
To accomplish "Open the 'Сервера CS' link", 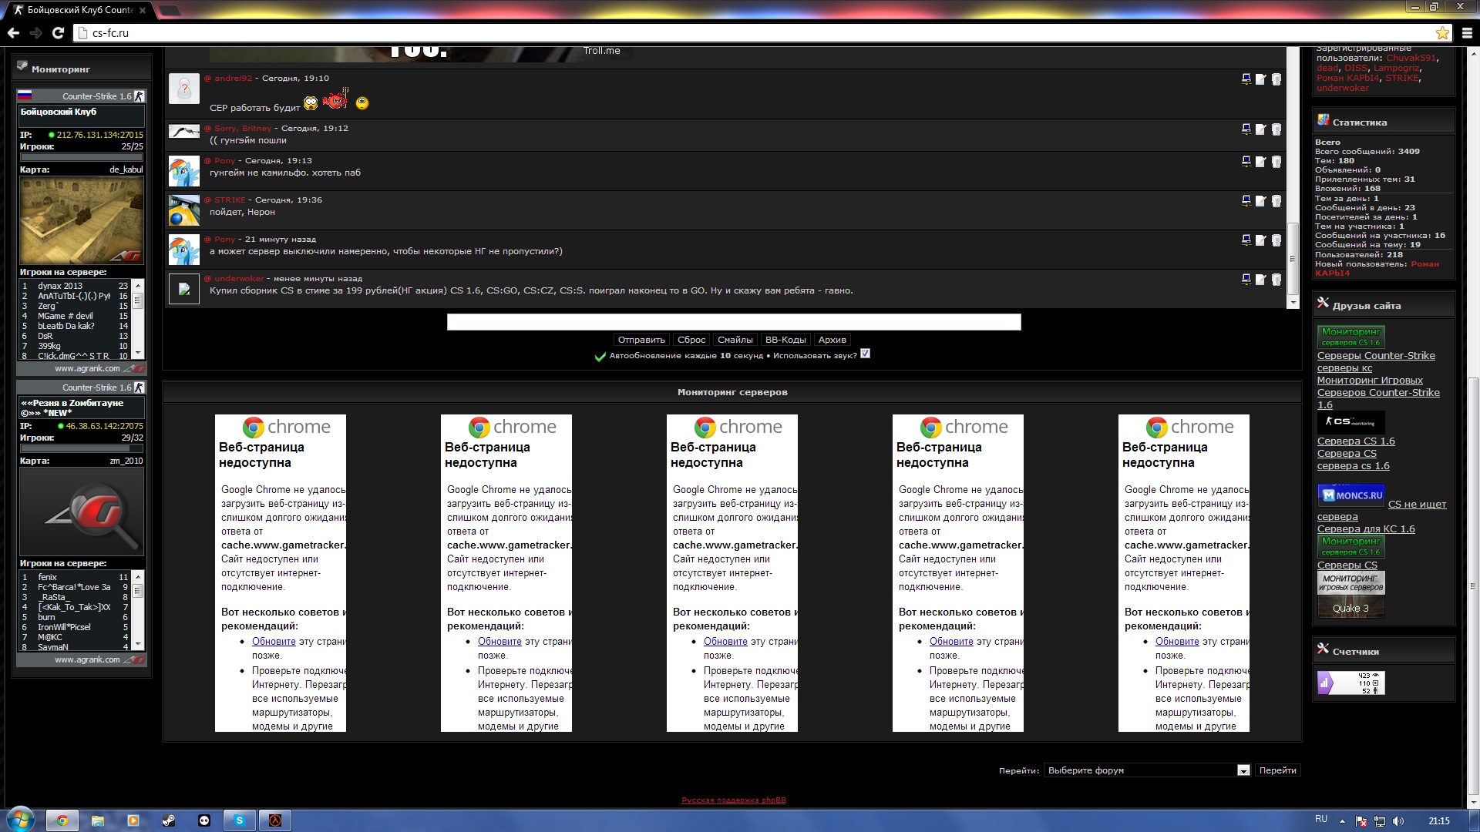I will point(1347,454).
